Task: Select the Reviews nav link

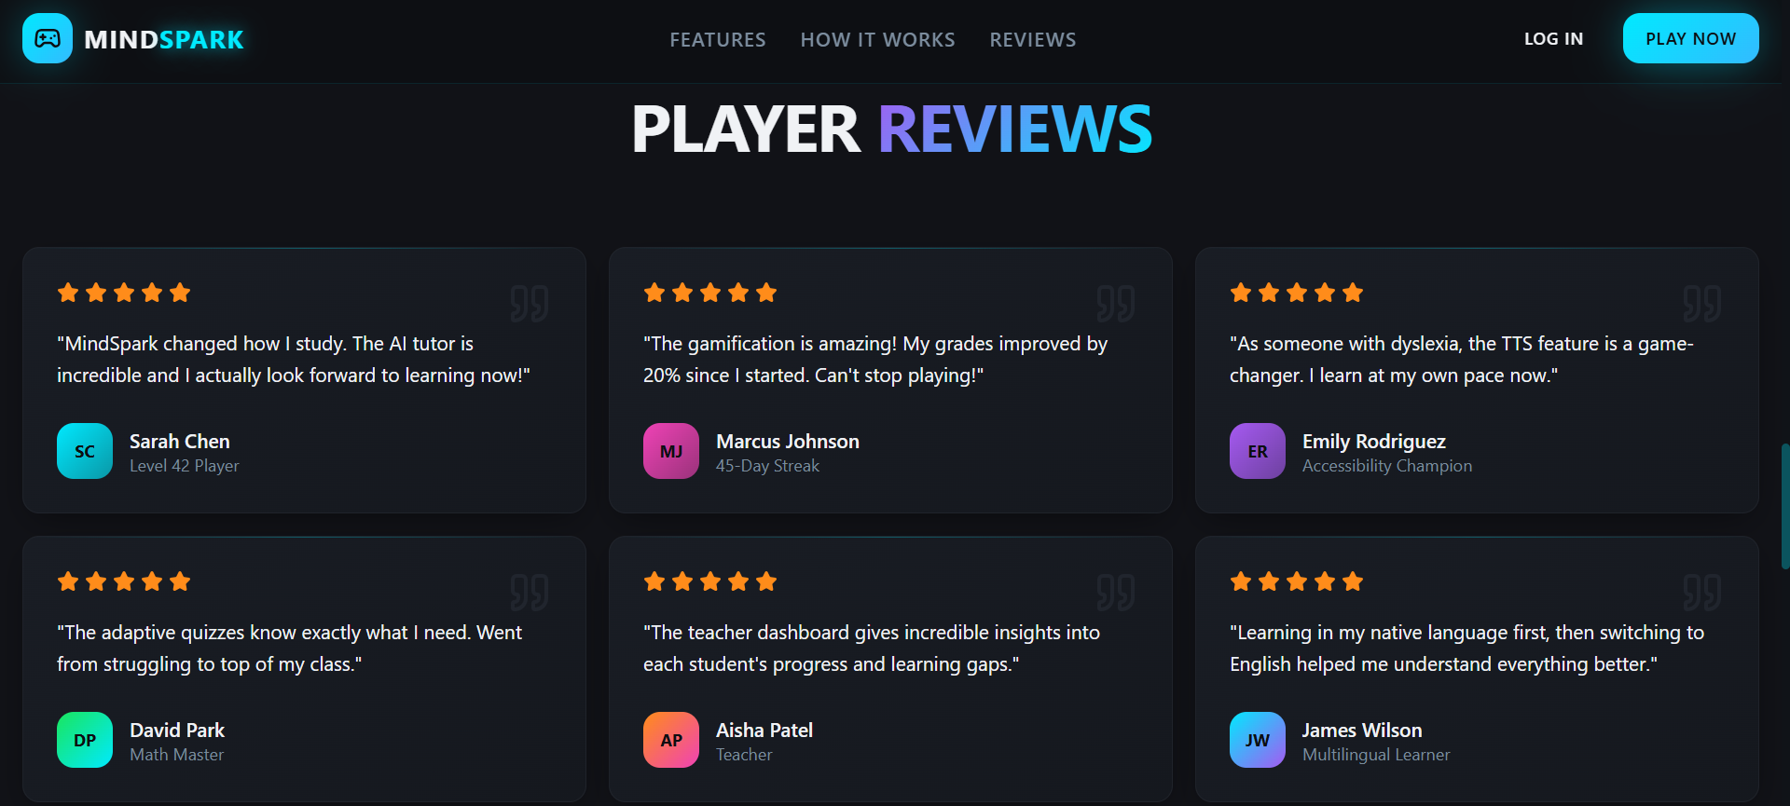Action: tap(1033, 39)
